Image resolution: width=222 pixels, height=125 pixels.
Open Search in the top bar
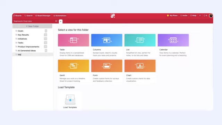[28, 16]
